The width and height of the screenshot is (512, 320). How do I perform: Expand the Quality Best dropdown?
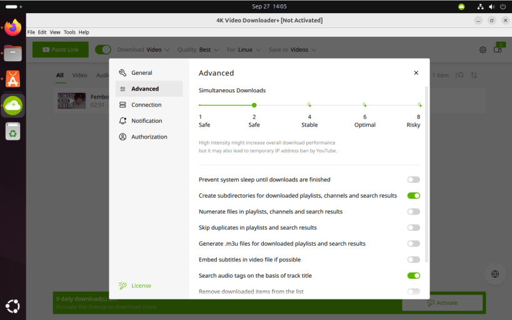[198, 49]
